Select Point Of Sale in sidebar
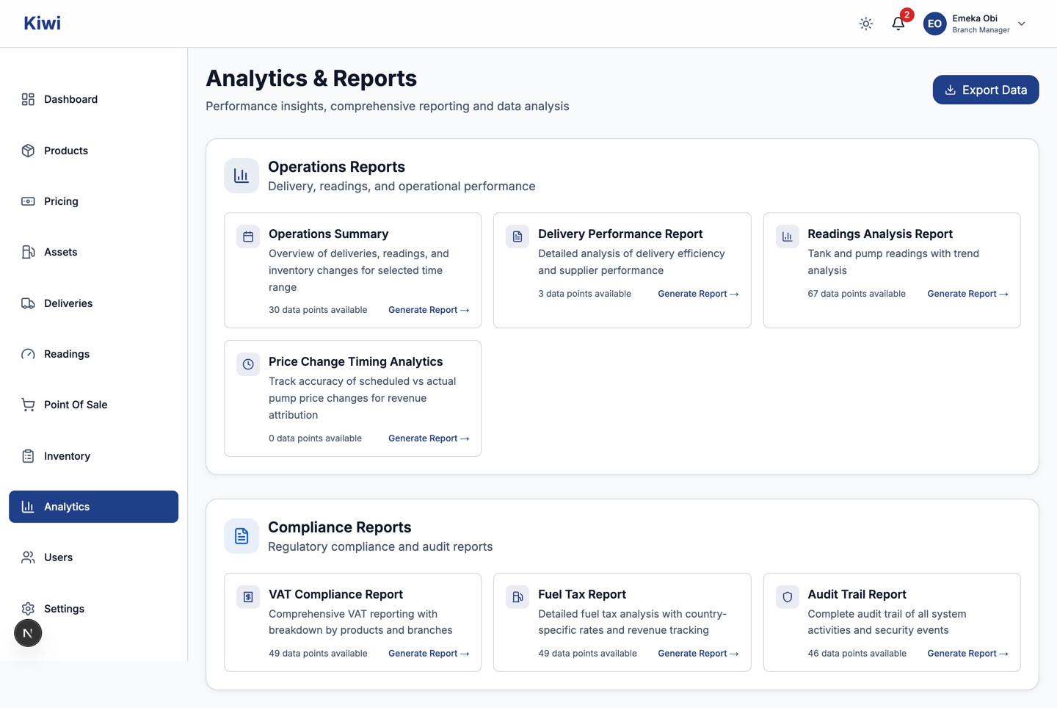This screenshot has width=1057, height=708. coord(93,405)
